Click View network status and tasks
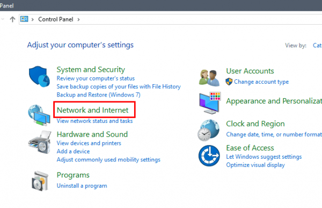Image resolution: width=322 pixels, height=208 pixels. pyautogui.click(x=94, y=121)
